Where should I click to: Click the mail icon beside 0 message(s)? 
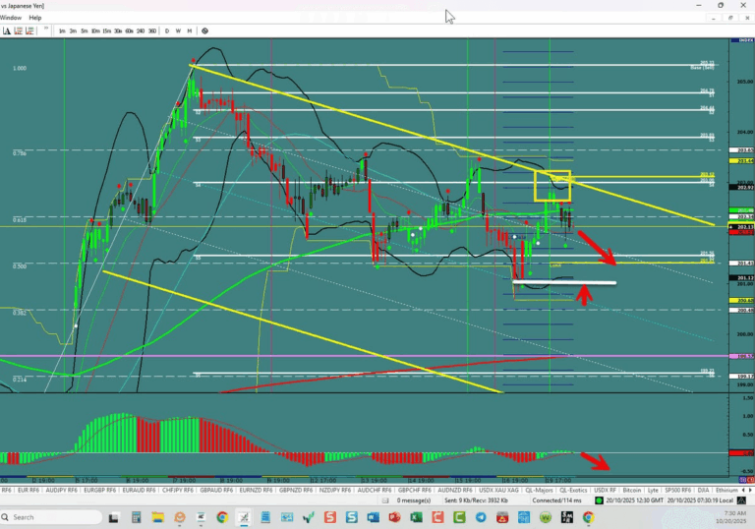(385, 500)
